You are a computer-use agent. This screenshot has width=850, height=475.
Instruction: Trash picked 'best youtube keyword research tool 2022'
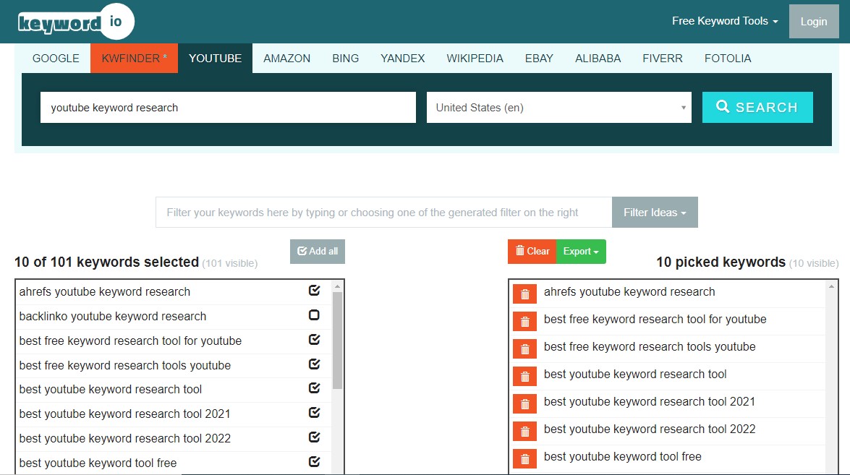click(x=525, y=431)
